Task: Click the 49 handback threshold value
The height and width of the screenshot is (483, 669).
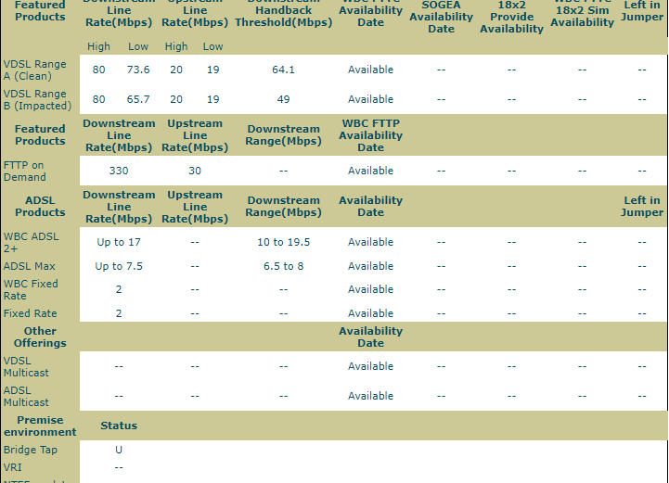Action: point(283,99)
